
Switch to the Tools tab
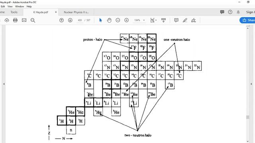click(x=14, y=12)
